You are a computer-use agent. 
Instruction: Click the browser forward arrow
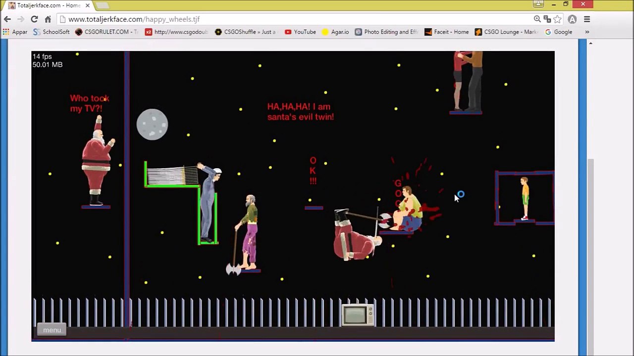[x=21, y=19]
